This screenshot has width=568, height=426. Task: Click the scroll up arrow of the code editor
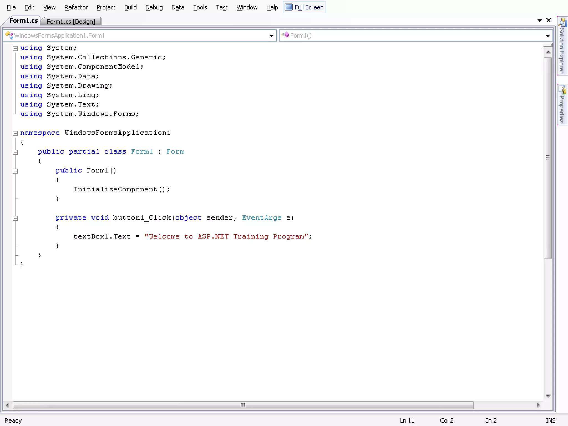548,52
